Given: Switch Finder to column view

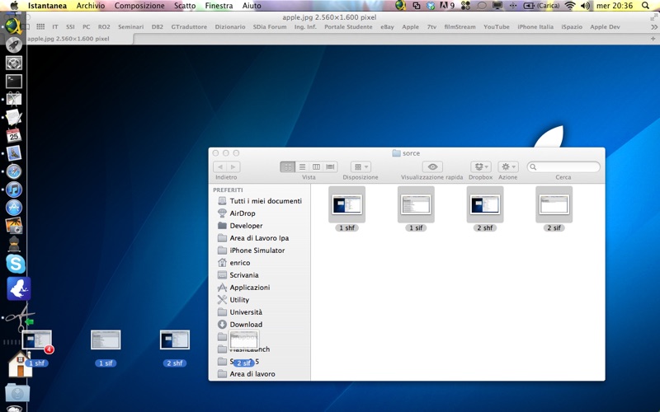Looking at the screenshot, I should tap(316, 167).
